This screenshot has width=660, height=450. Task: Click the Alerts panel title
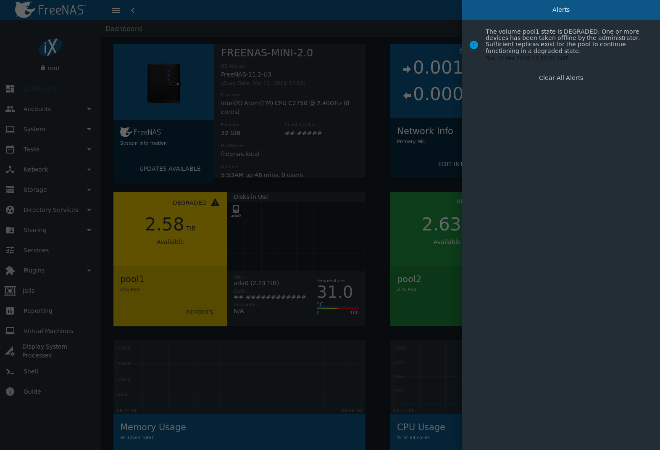pos(561,10)
